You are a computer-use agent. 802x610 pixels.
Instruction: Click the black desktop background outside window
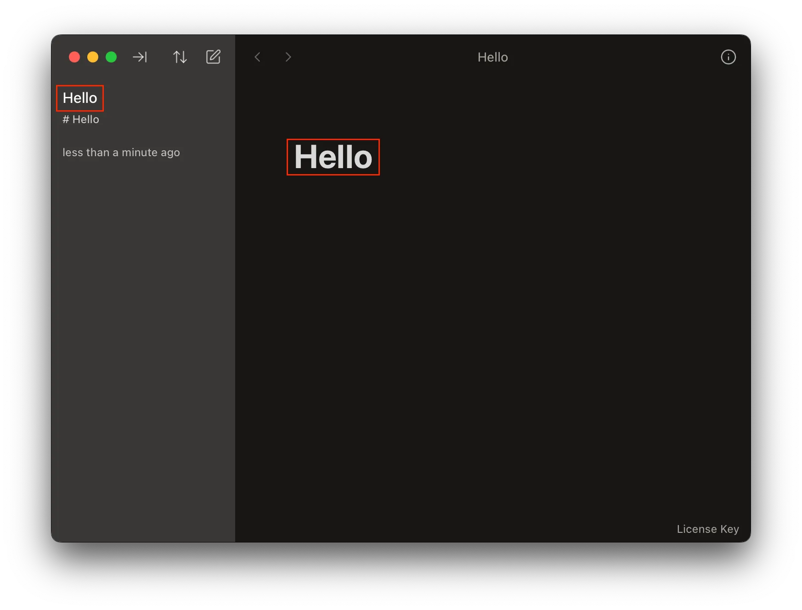coord(400,579)
